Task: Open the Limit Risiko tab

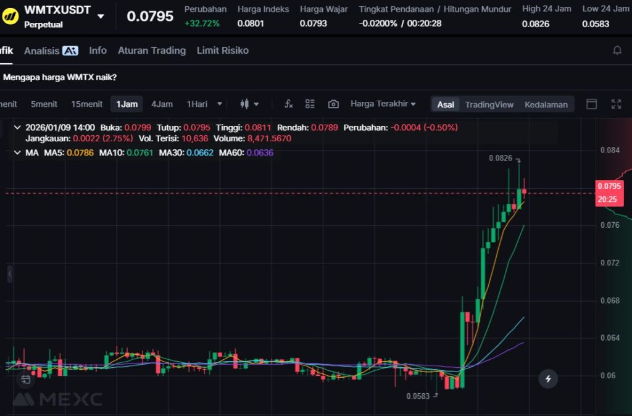Action: 222,51
